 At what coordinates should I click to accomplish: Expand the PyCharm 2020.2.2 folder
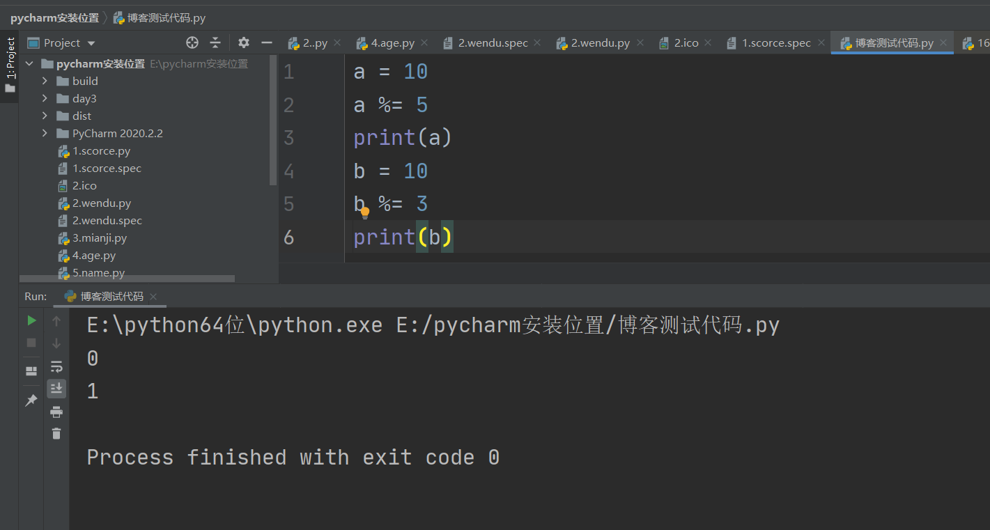[x=45, y=133]
